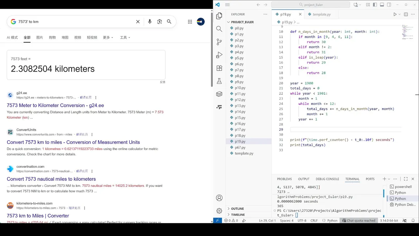Split the editor to the right
Screen dimensions: 419x236
tap(406, 14)
